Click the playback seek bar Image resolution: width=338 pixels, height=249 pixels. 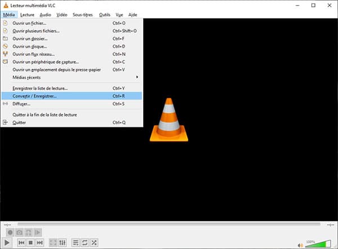pyautogui.click(x=169, y=224)
